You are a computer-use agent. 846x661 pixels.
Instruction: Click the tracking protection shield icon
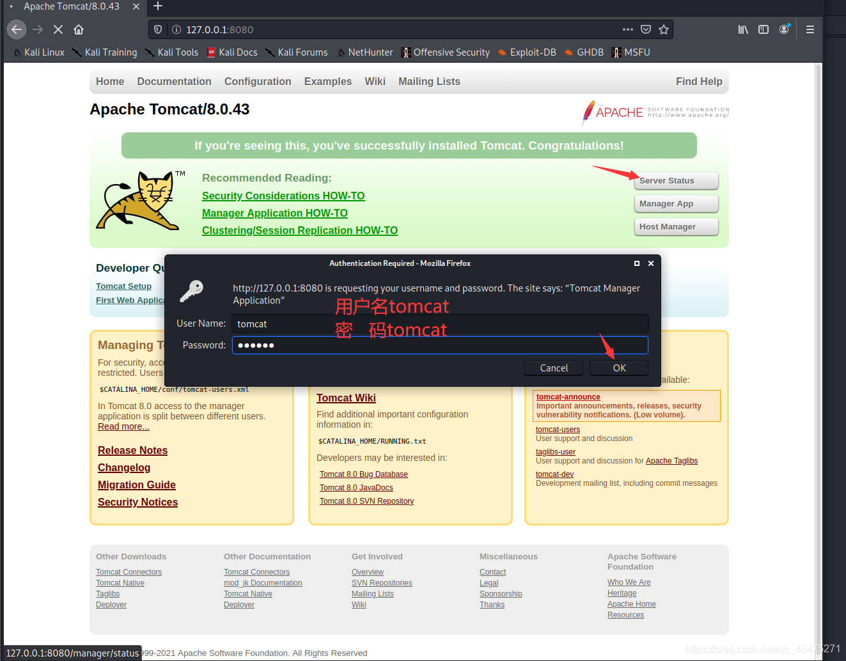[158, 29]
